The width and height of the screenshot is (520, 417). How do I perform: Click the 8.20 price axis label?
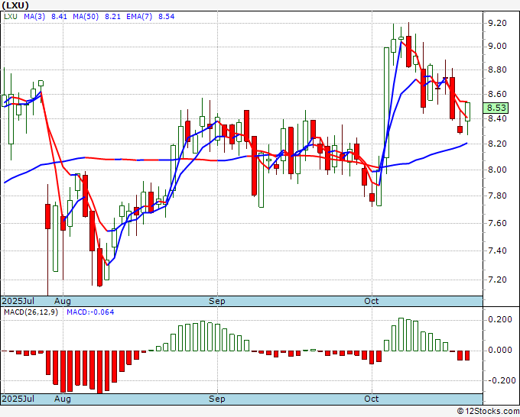click(x=497, y=144)
